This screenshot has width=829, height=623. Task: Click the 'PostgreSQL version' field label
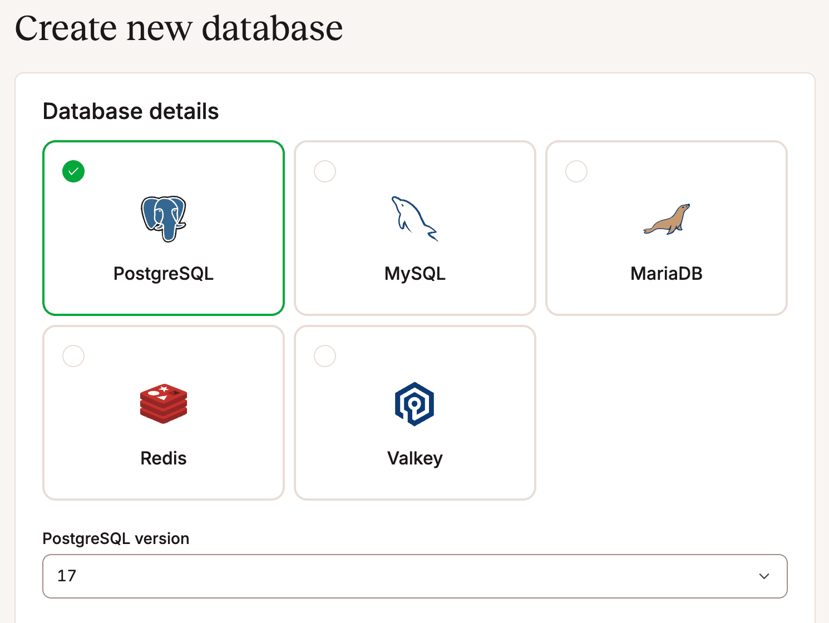pyautogui.click(x=116, y=538)
